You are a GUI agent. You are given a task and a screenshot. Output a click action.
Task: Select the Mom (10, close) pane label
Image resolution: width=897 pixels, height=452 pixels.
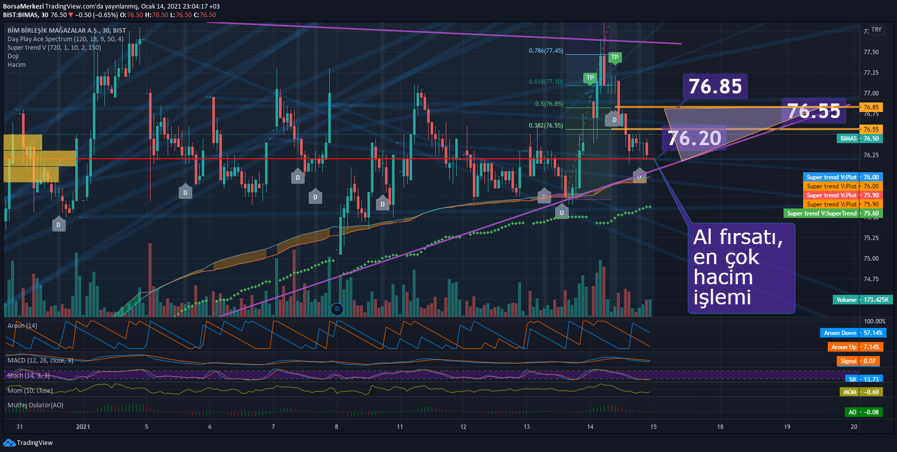click(x=30, y=390)
